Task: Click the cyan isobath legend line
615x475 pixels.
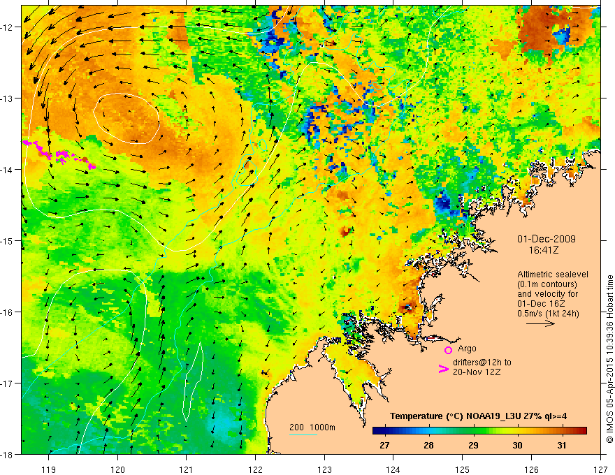Action: click(303, 434)
